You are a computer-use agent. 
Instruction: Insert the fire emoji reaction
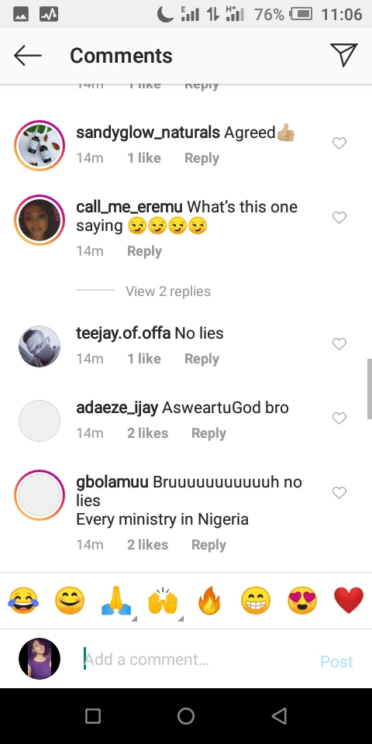(209, 600)
